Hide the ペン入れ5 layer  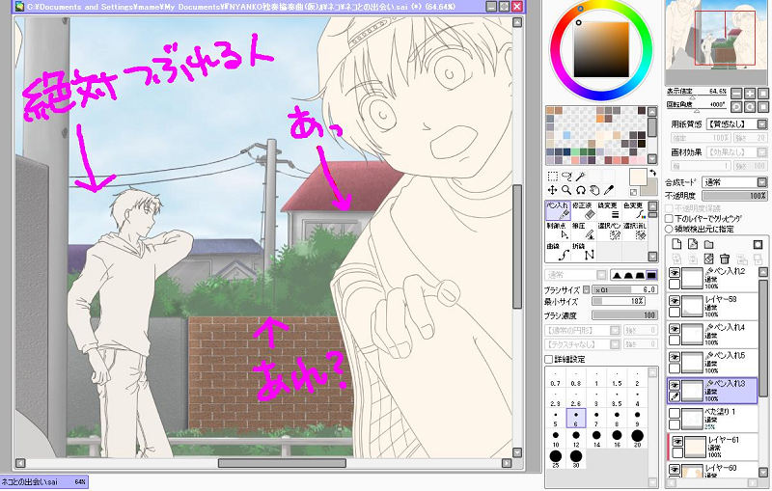[675, 357]
